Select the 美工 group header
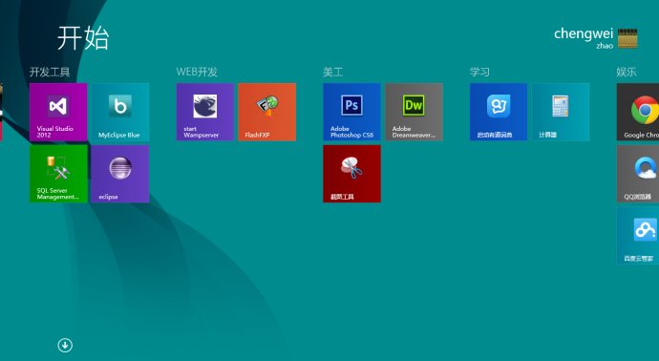This screenshot has width=659, height=361. (x=333, y=72)
